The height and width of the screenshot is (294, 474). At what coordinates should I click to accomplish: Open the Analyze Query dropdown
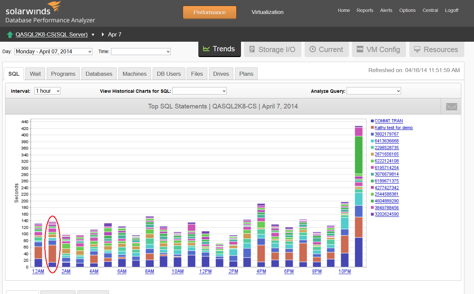click(x=374, y=91)
